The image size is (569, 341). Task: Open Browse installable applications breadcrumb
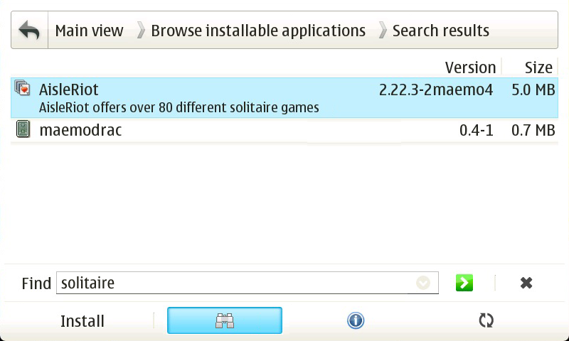point(257,31)
